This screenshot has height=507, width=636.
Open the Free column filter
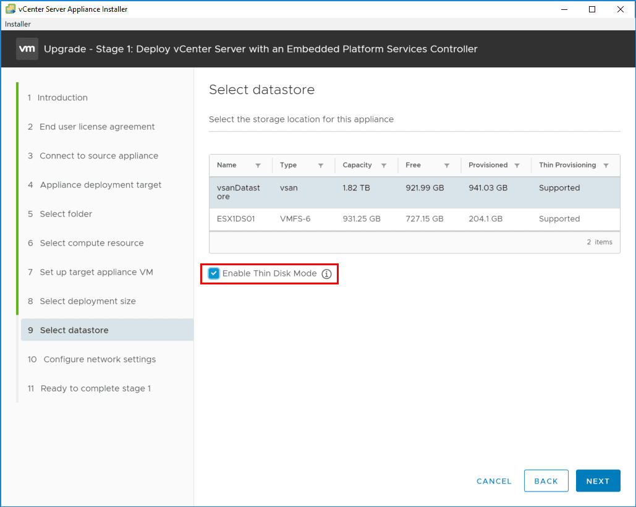point(446,166)
